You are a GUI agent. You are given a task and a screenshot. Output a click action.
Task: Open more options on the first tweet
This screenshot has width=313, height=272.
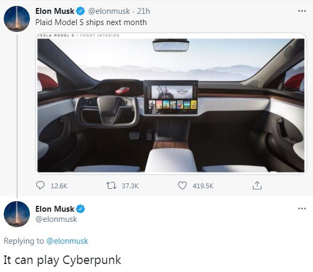click(302, 11)
